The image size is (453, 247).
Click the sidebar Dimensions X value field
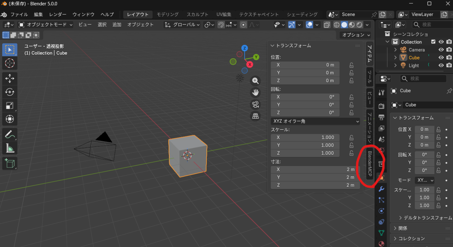tap(315, 169)
